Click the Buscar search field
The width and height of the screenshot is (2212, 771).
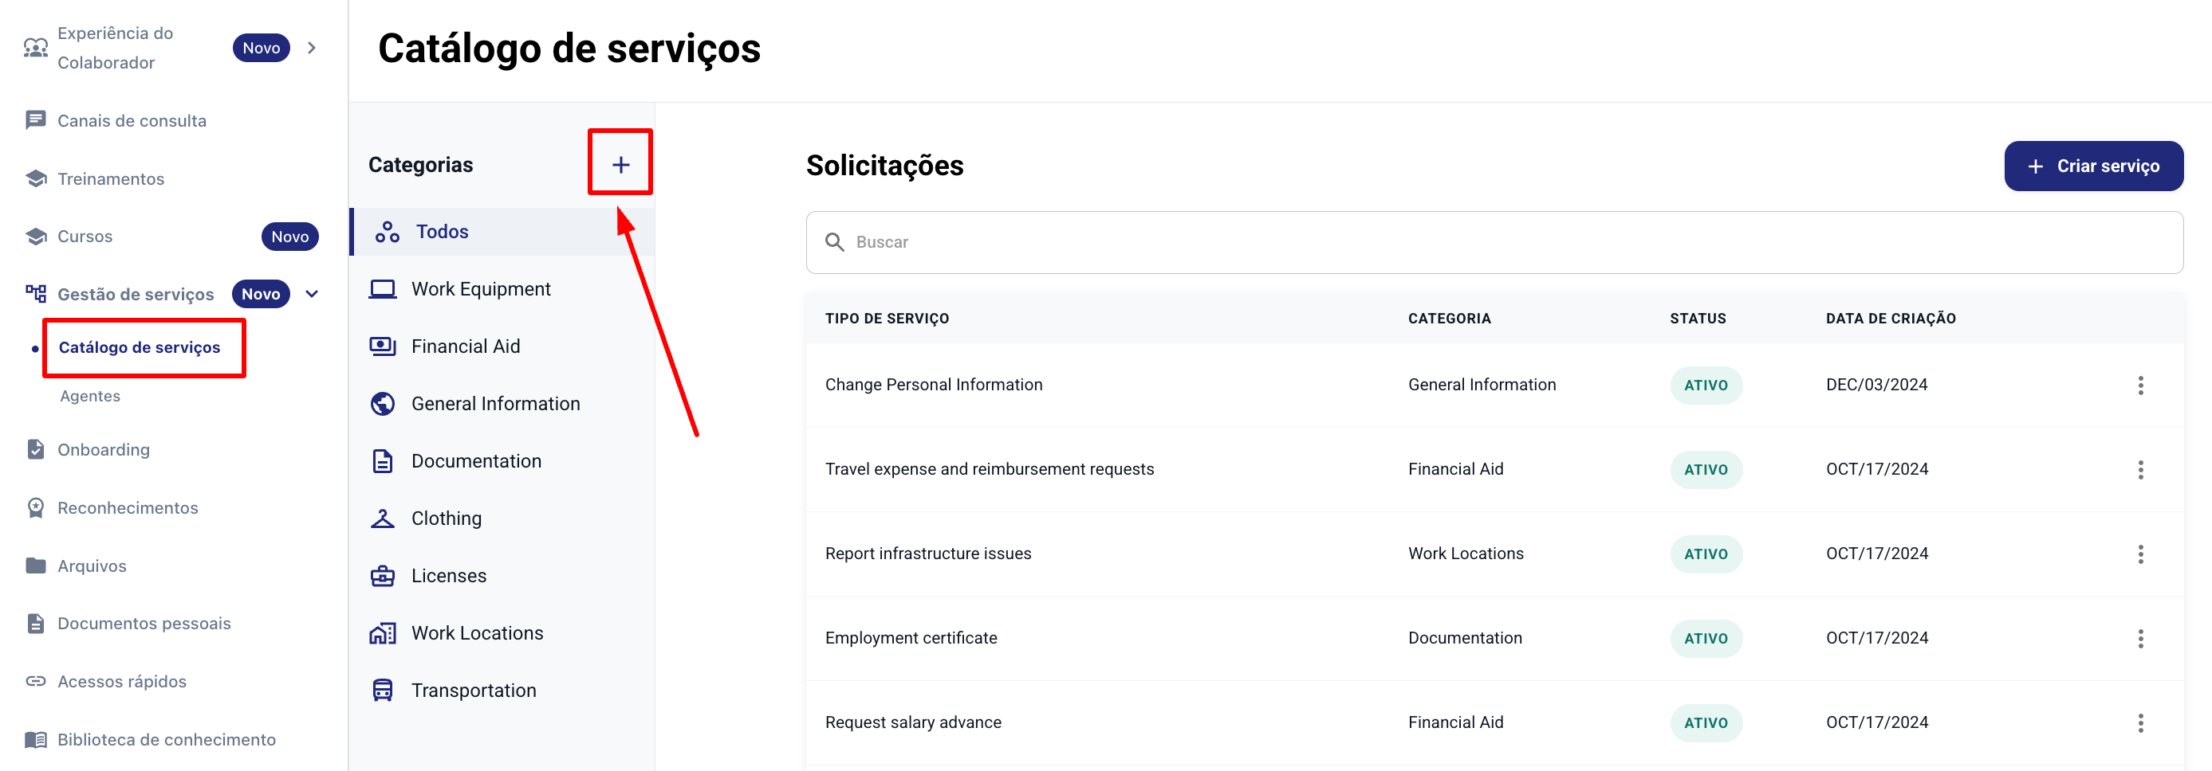click(1494, 243)
